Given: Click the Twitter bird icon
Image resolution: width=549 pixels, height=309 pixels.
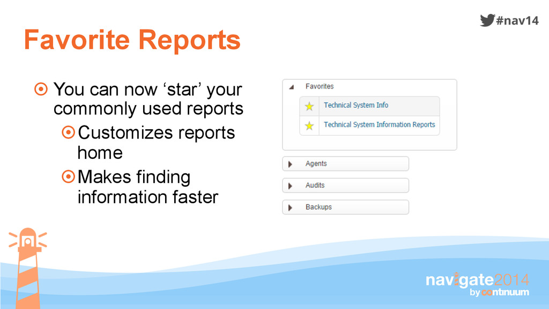Looking at the screenshot, I should (487, 20).
